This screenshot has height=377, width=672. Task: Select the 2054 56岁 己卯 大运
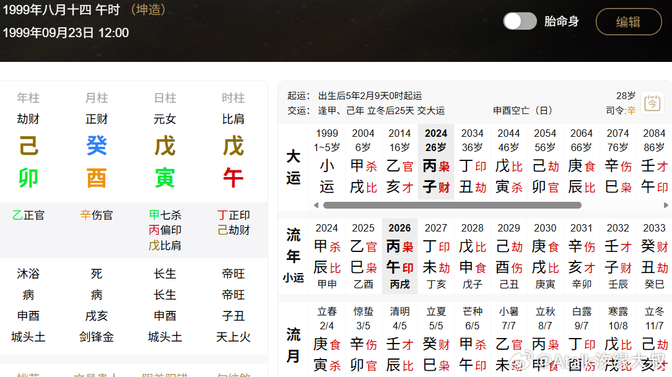pos(545,162)
